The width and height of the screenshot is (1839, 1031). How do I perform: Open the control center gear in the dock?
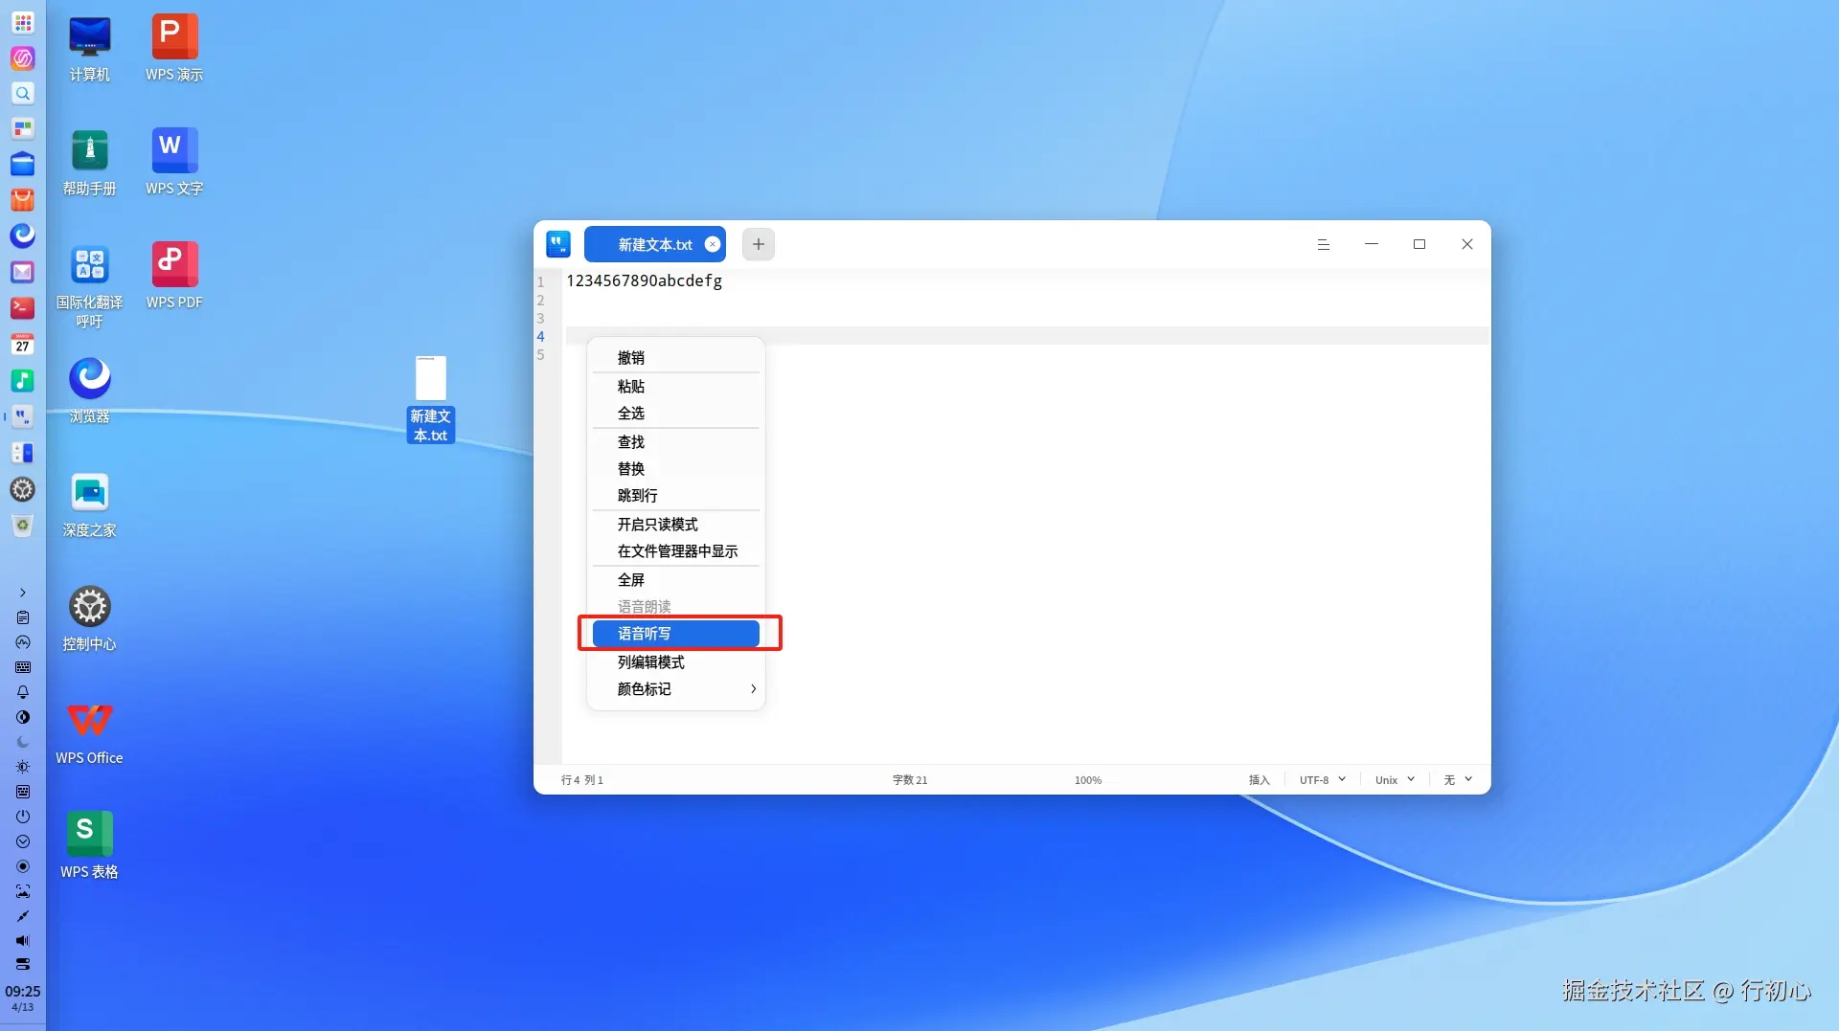pyautogui.click(x=23, y=489)
